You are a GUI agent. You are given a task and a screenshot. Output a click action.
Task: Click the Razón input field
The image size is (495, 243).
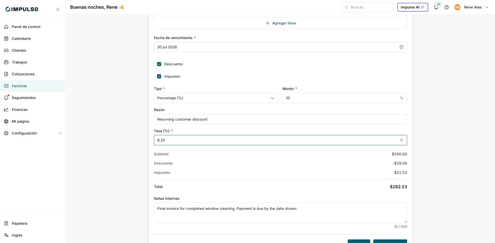[280, 119]
